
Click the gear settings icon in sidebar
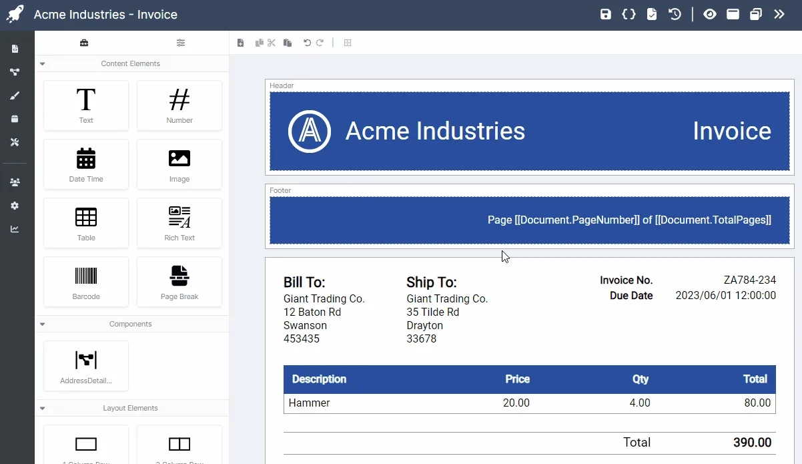point(15,206)
